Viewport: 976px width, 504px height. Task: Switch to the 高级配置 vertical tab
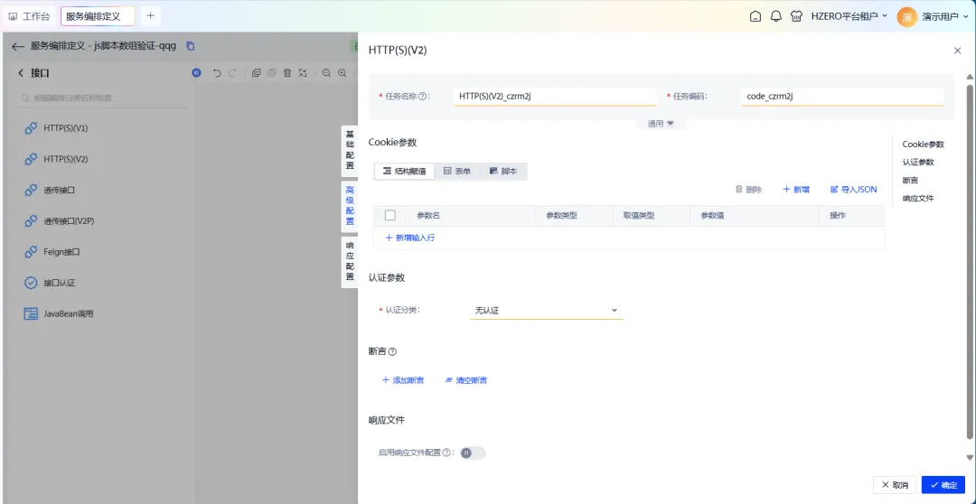point(350,206)
